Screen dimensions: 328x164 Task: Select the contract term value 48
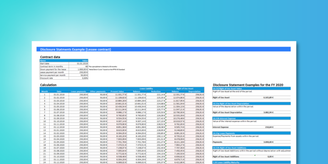point(78,67)
